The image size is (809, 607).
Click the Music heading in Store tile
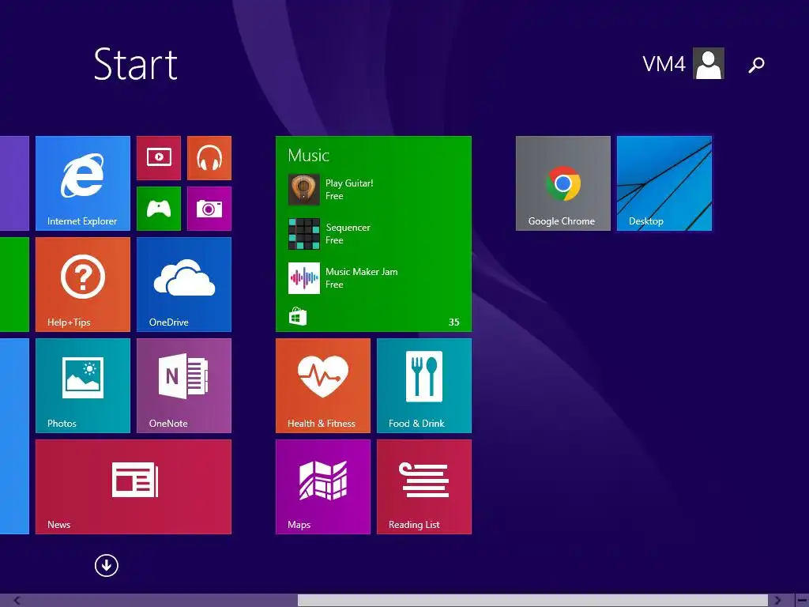coord(309,156)
